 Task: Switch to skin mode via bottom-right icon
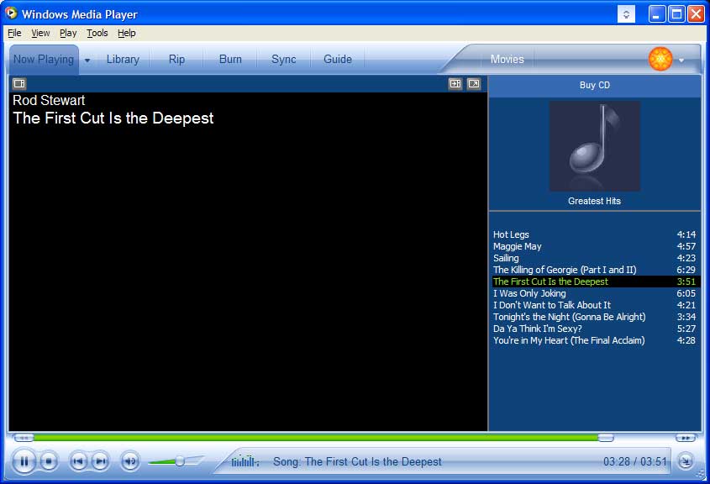pyautogui.click(x=686, y=461)
